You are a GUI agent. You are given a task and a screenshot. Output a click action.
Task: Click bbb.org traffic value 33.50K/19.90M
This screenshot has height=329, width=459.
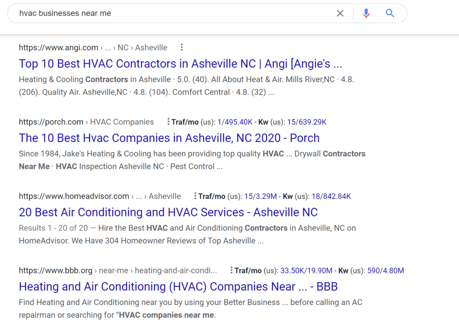[x=306, y=271]
